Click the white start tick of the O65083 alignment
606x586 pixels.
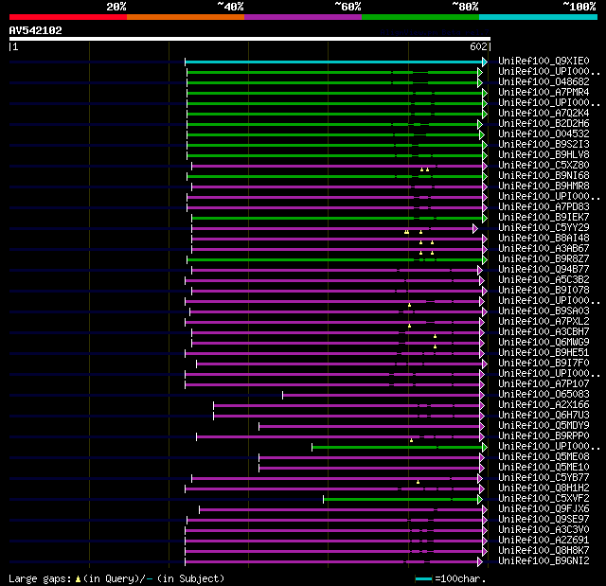click(x=282, y=395)
